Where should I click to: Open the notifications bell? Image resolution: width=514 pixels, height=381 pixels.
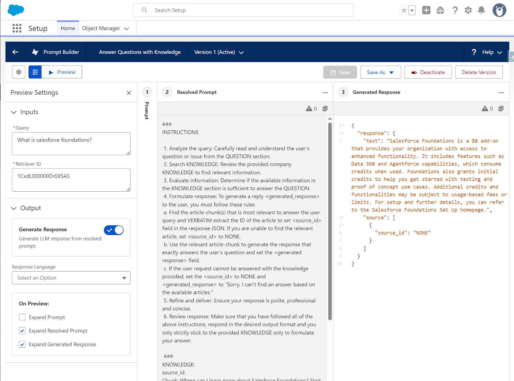[x=481, y=10]
